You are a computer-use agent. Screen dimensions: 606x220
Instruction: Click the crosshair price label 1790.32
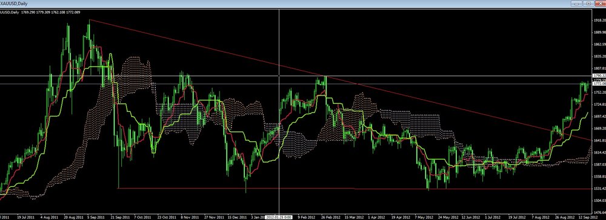(x=599, y=76)
